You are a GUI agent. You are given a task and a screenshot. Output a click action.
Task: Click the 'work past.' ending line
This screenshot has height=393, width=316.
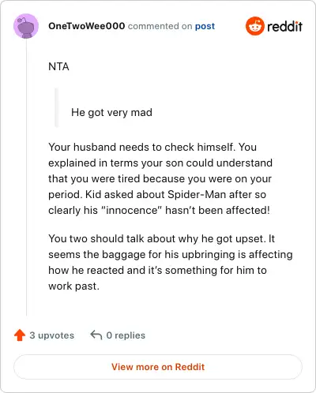[x=73, y=286]
